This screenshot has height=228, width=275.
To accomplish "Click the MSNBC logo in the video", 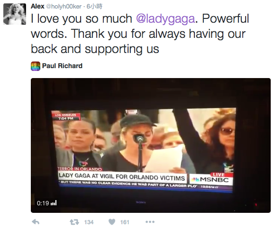I will pos(211,180).
